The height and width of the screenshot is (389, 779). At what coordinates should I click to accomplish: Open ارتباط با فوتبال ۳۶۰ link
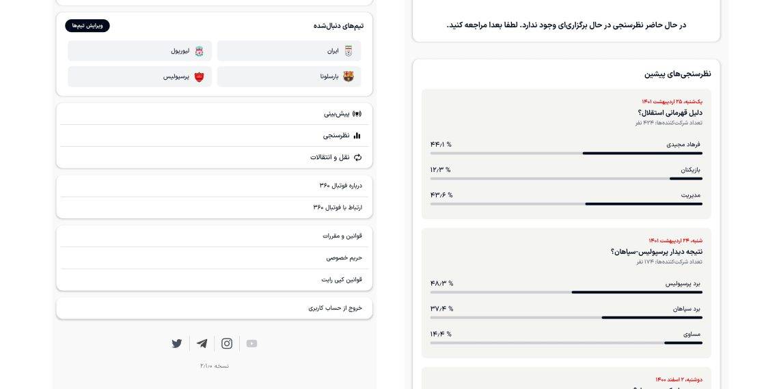point(338,207)
